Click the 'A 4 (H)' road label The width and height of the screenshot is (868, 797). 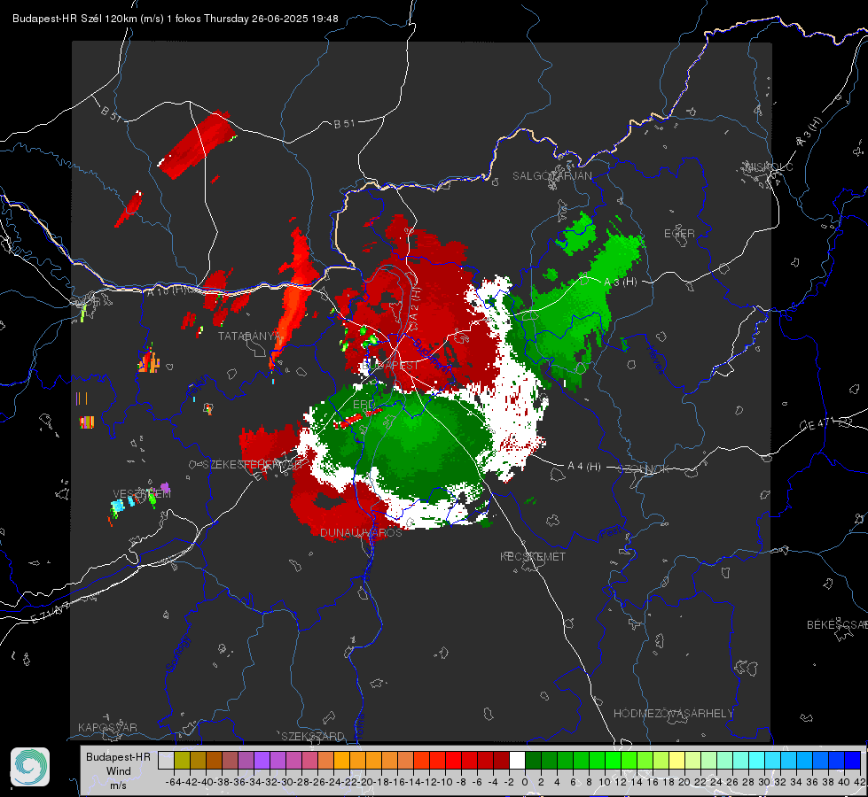[x=584, y=467]
